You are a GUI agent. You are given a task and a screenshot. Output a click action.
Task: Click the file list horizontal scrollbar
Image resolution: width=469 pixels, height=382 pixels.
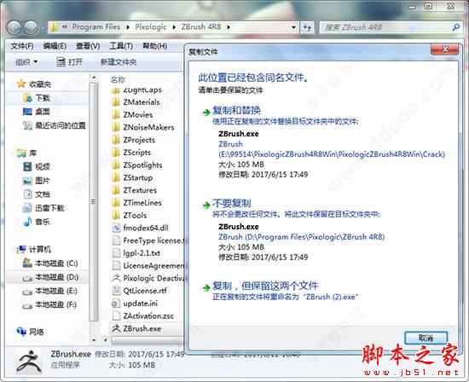148,340
